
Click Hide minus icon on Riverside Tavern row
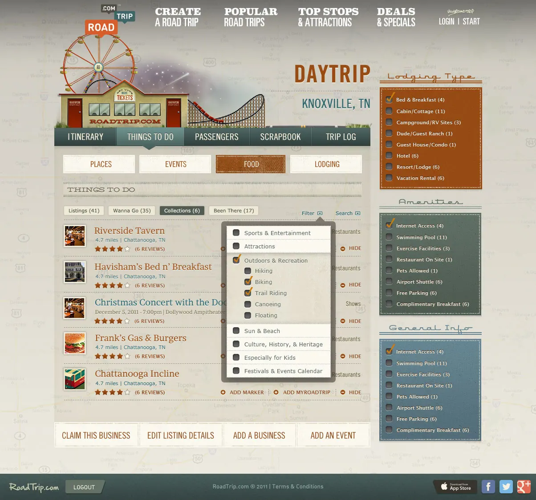pyautogui.click(x=343, y=248)
